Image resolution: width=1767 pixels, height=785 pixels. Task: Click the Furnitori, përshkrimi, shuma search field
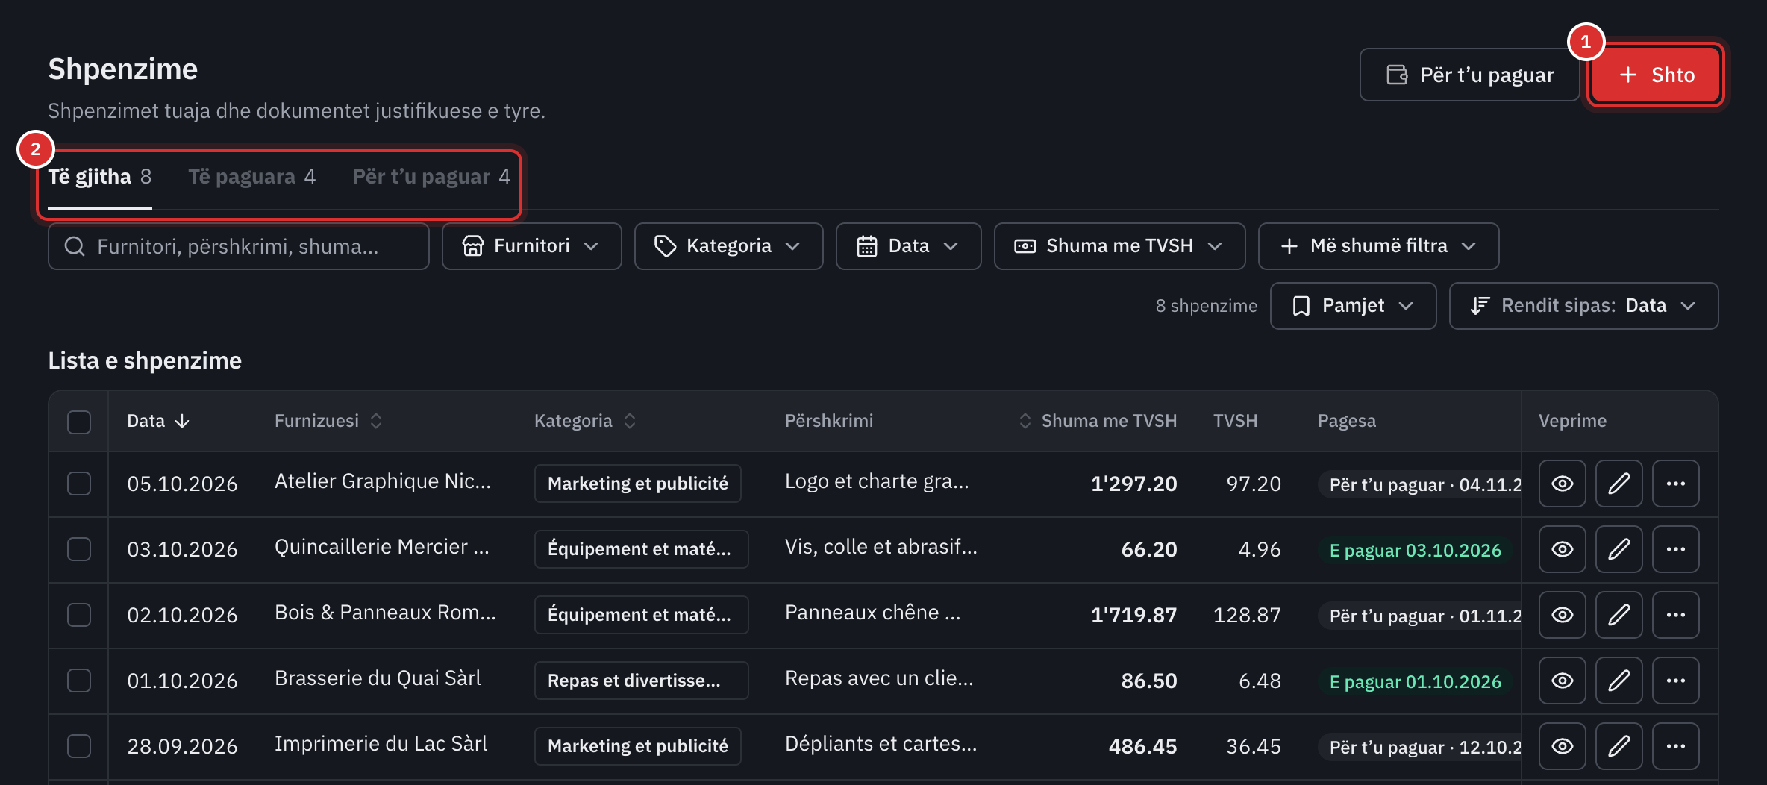coord(239,246)
